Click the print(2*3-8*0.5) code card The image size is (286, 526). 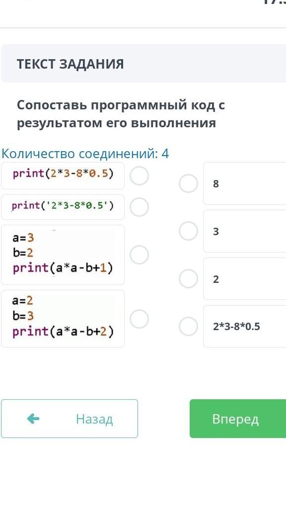(x=63, y=176)
